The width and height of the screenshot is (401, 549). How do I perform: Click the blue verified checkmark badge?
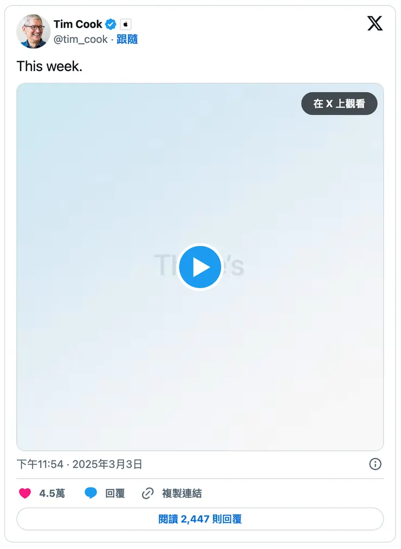pos(111,24)
